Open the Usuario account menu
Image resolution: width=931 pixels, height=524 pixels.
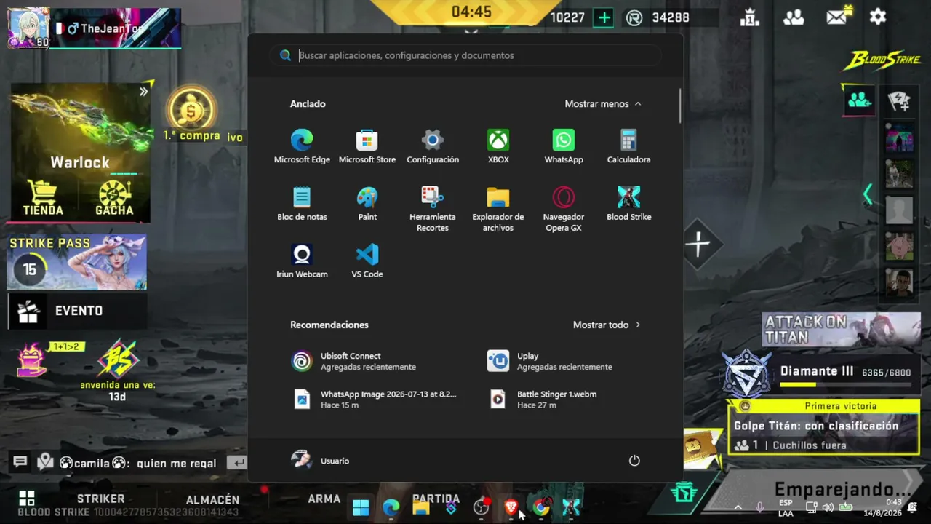(x=320, y=461)
